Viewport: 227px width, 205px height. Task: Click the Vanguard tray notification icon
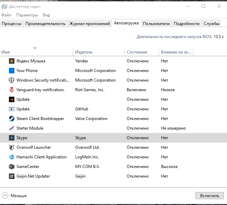12,90
